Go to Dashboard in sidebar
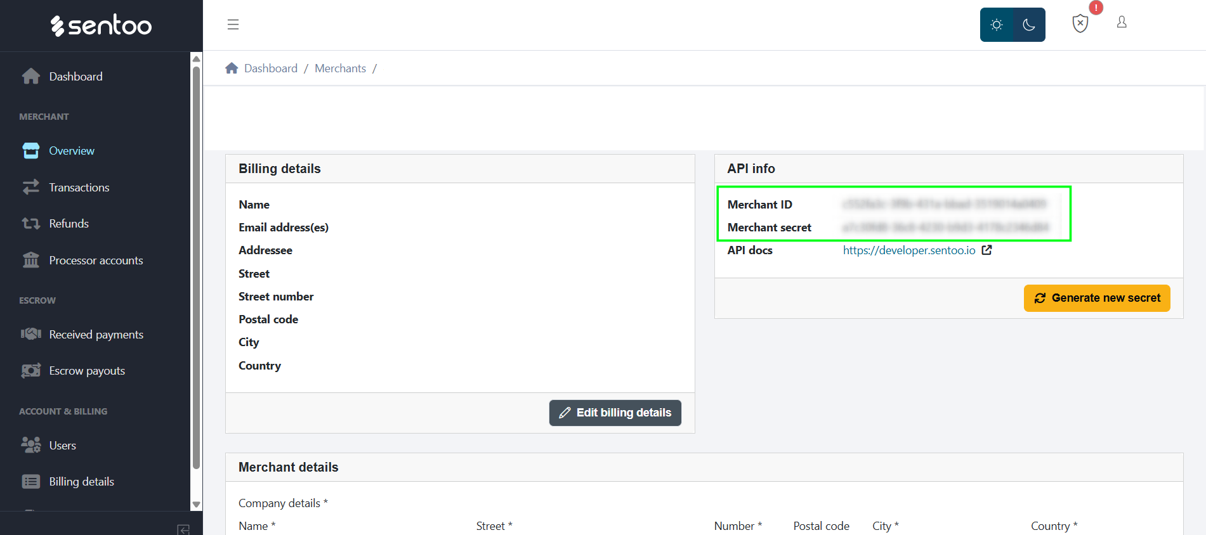 (x=75, y=77)
